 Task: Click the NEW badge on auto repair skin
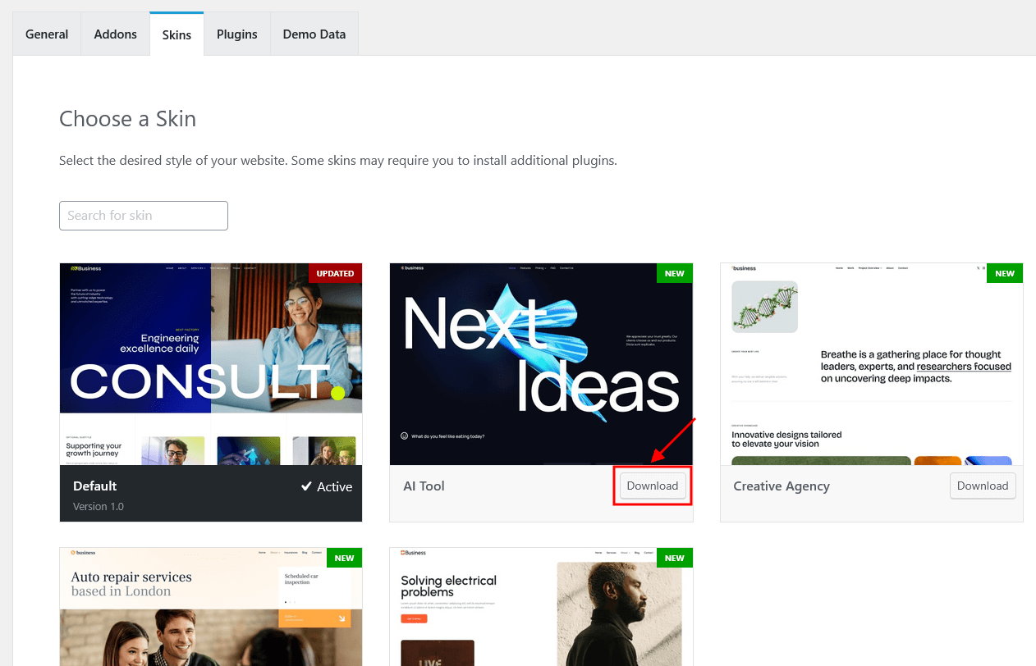click(344, 558)
